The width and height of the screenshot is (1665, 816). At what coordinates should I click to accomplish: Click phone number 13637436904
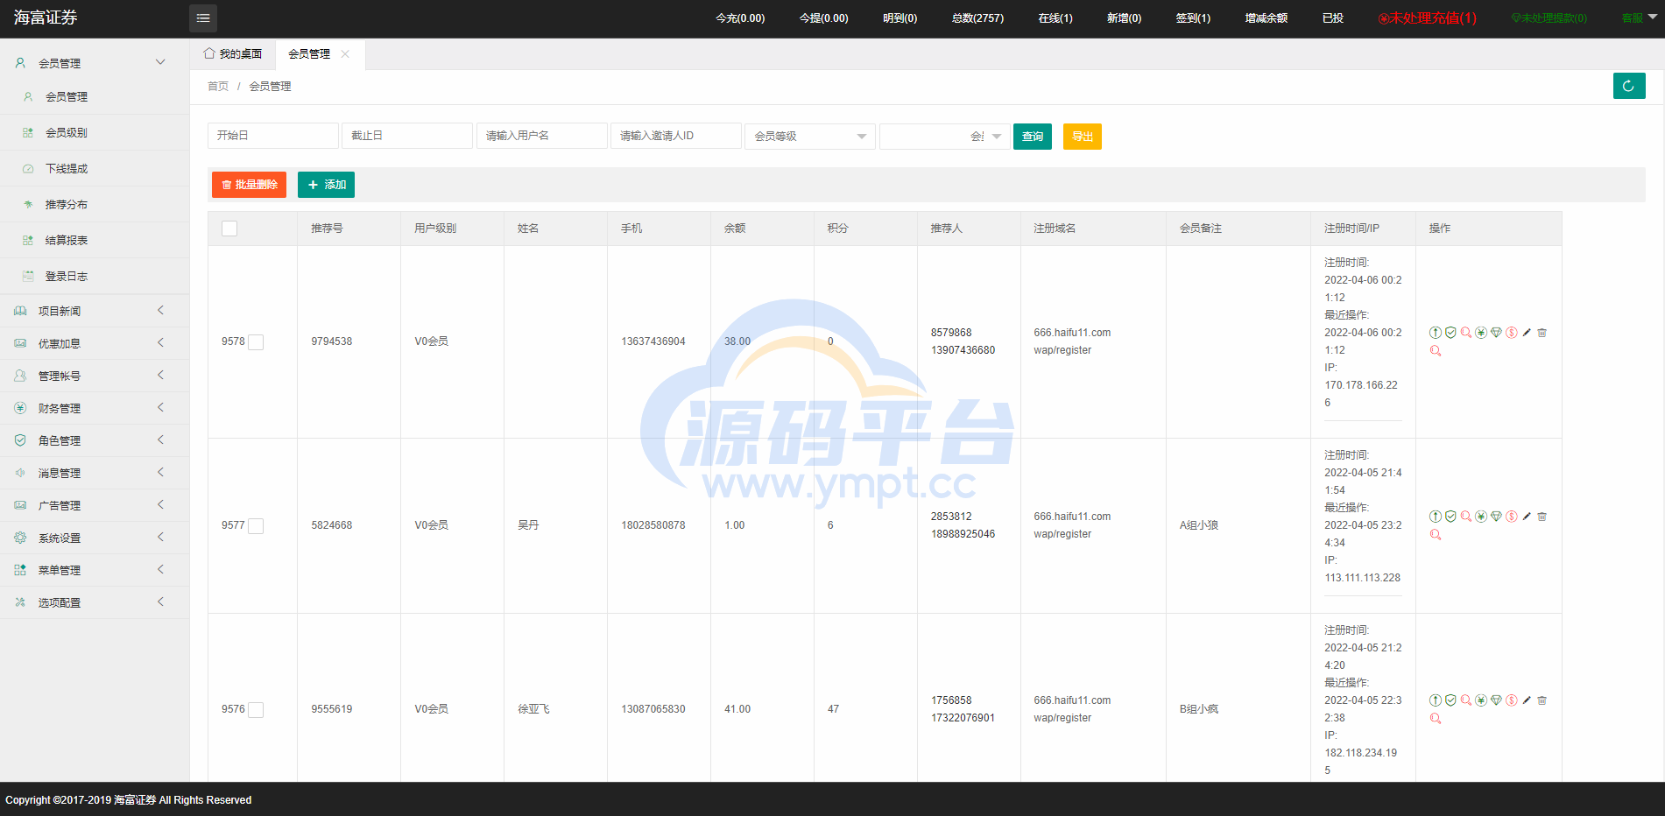[653, 341]
